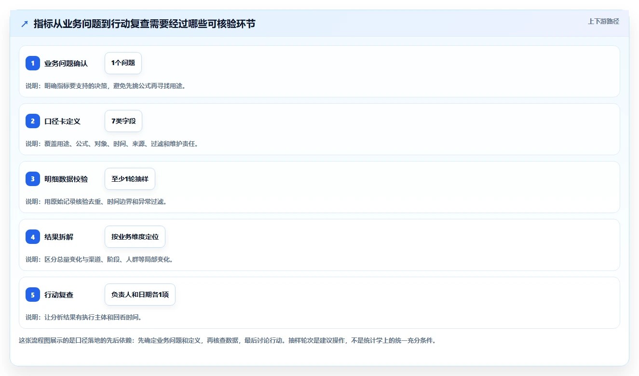The height and width of the screenshot is (376, 639).
Task: Click the description starting 用原始记录核验去重
Action: 96,201
